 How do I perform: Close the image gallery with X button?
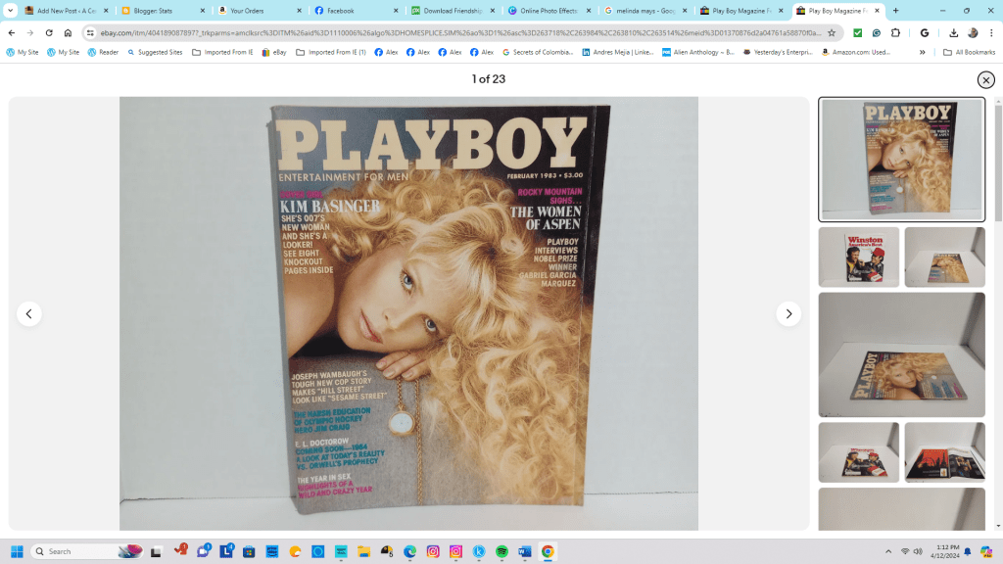point(985,79)
